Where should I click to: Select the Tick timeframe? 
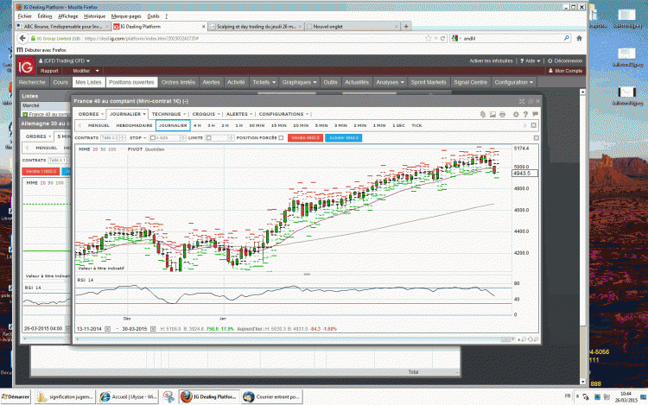416,125
